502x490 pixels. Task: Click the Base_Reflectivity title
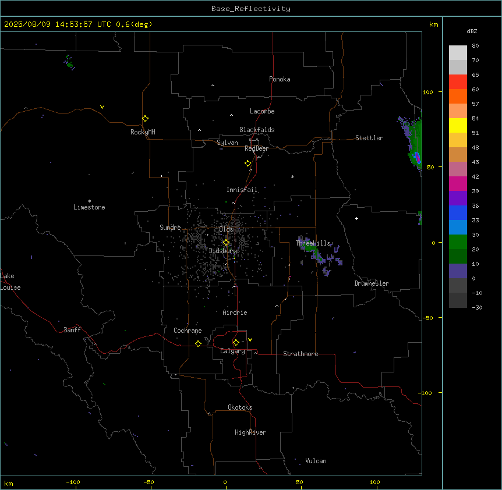coord(251,9)
